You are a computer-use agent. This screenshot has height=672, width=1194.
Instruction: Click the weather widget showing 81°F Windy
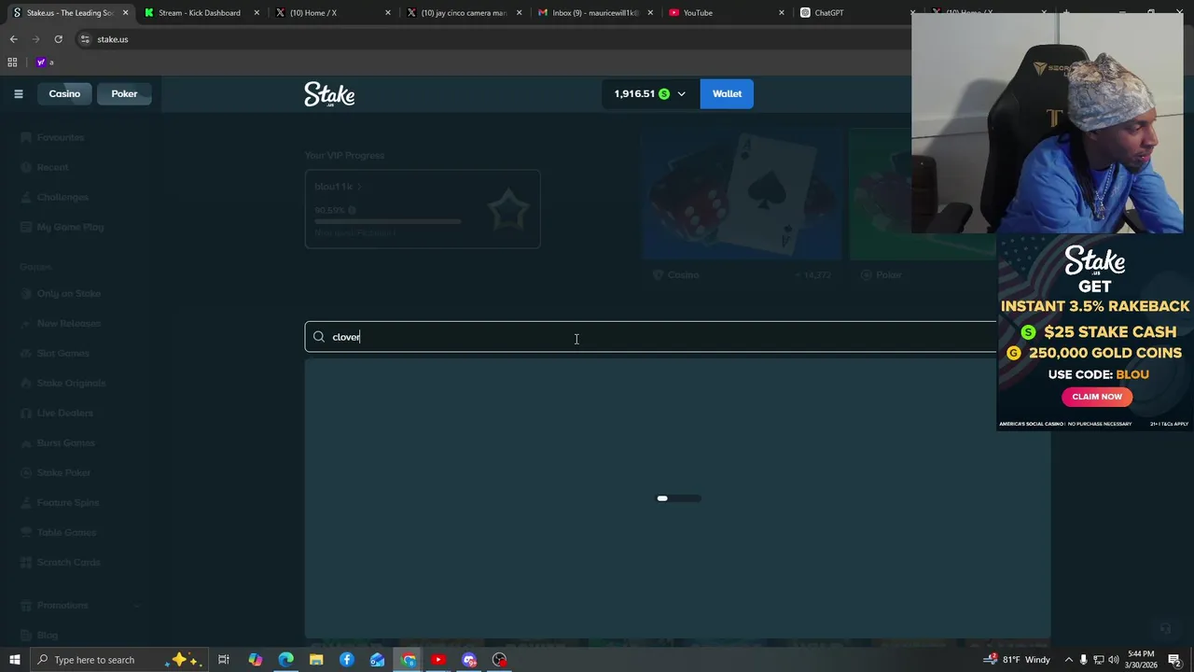1016,660
